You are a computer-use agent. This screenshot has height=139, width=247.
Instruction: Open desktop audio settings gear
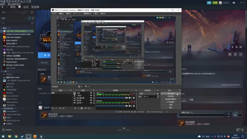134,106
